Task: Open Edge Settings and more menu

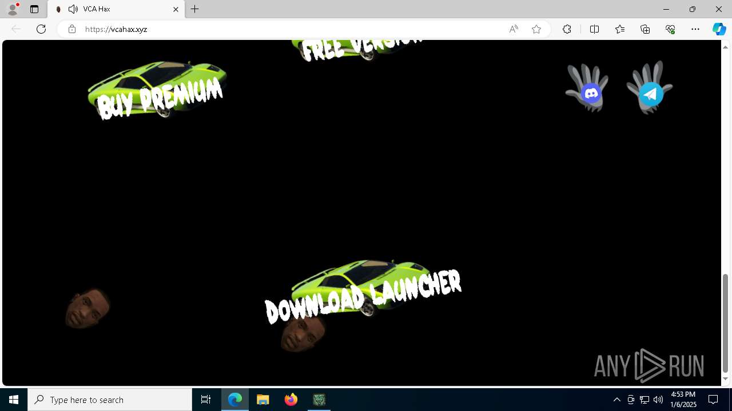Action: point(695,29)
